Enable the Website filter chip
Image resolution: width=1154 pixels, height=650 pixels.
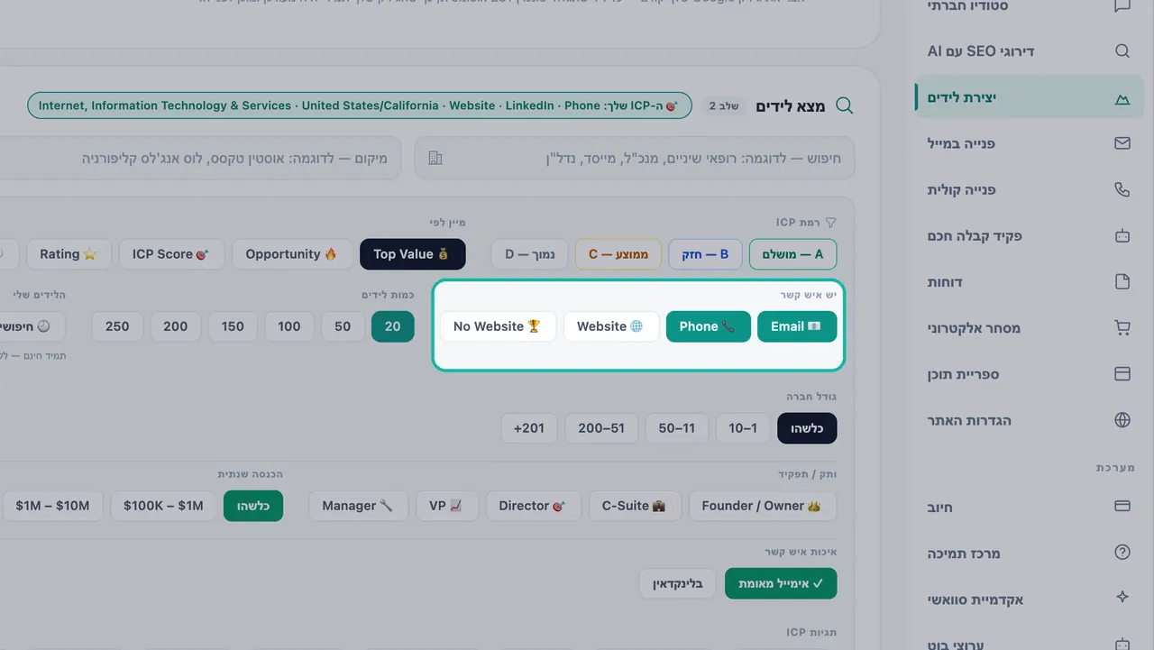610,326
